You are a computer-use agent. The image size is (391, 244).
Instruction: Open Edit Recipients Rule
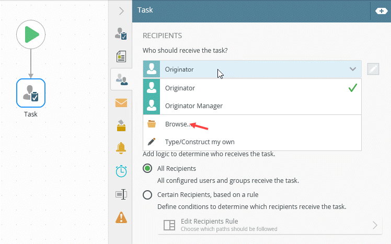(270, 225)
